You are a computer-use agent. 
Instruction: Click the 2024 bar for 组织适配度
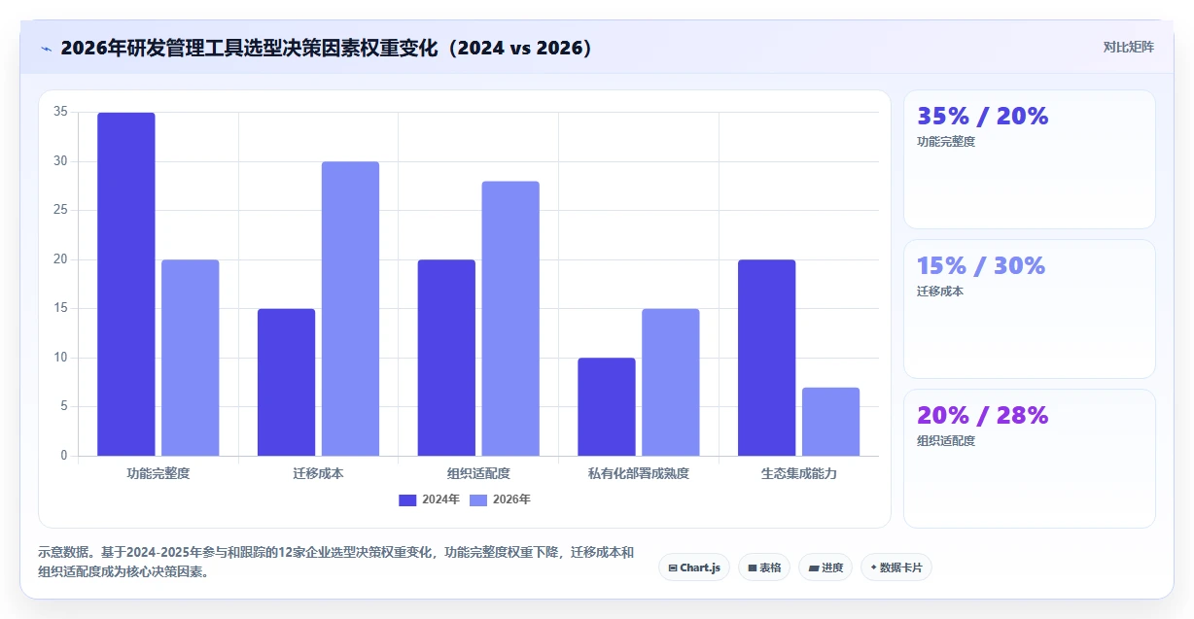coord(447,358)
